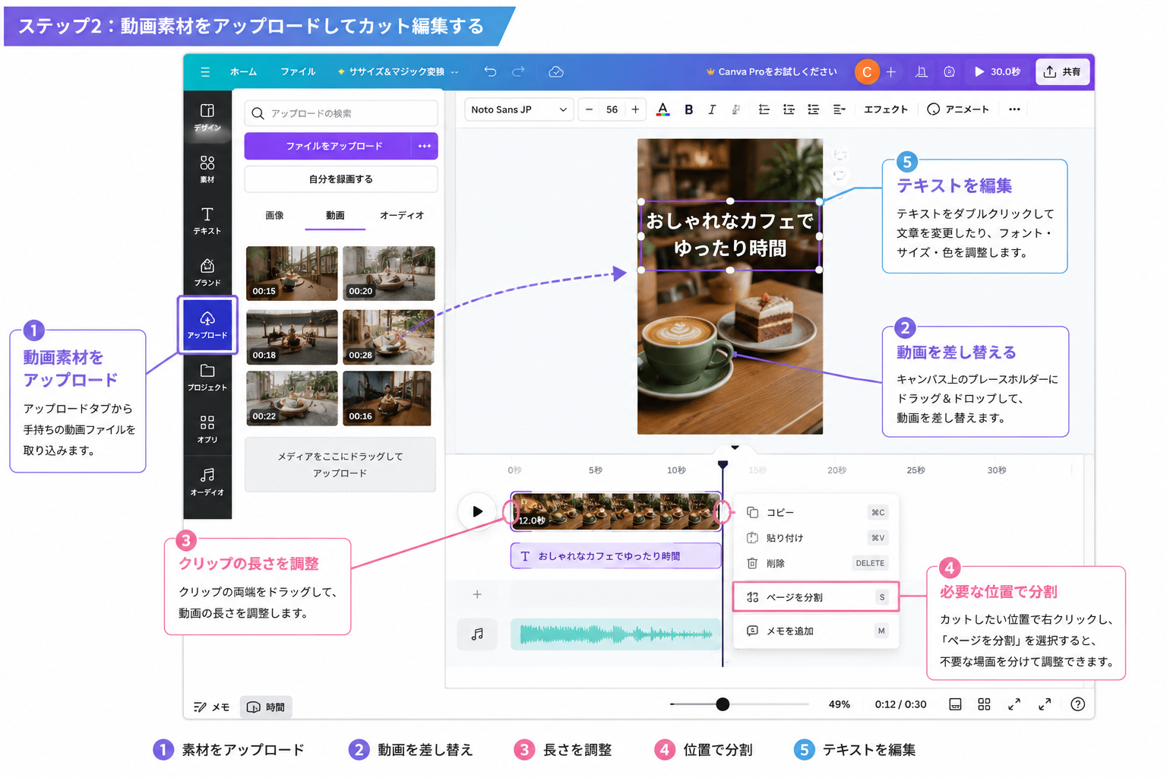Select ページを分割 in the context menu
Image resolution: width=1167 pixels, height=778 pixels.
tap(816, 597)
